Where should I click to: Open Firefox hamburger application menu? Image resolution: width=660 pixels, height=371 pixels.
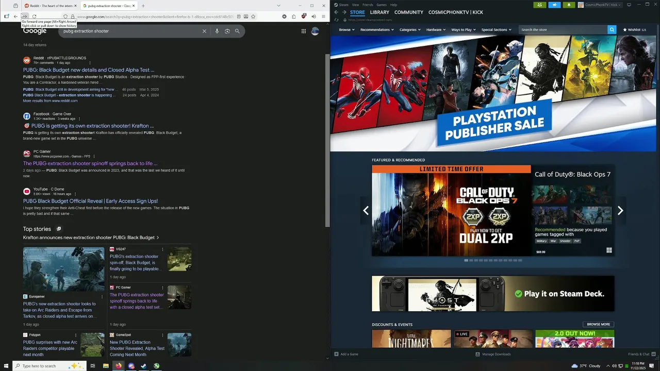[323, 16]
